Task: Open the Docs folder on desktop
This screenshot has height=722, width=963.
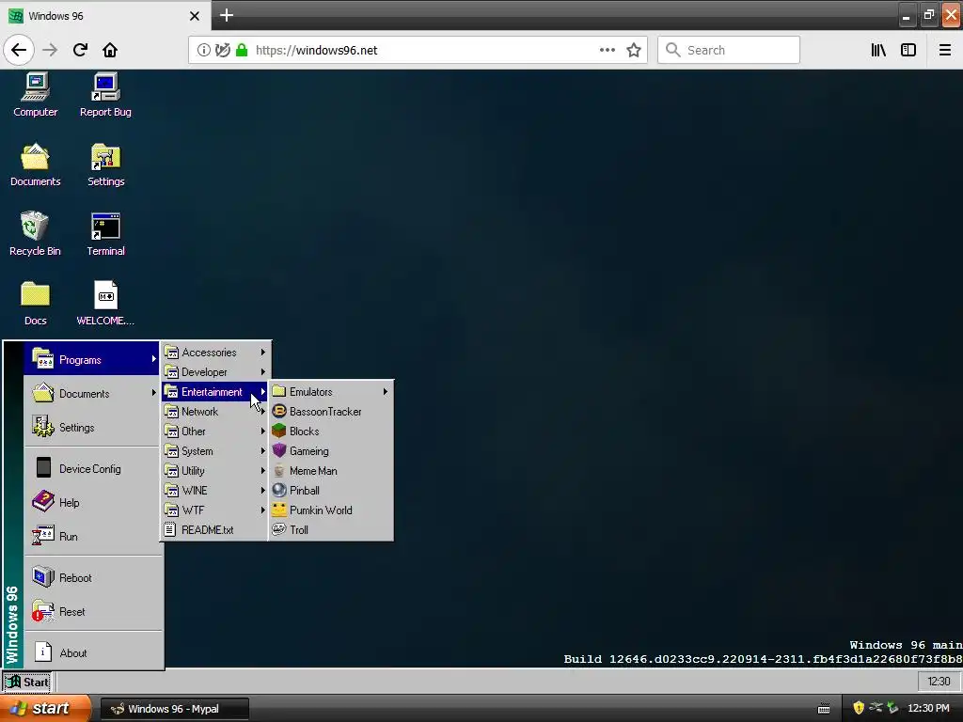Action: coord(35,304)
